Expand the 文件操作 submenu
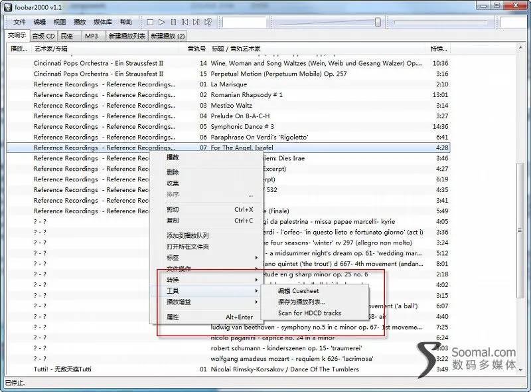 point(206,268)
